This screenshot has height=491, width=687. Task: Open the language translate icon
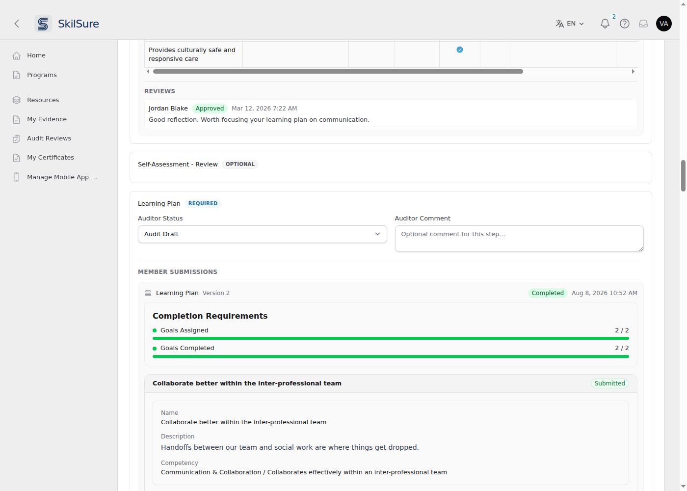(x=559, y=24)
